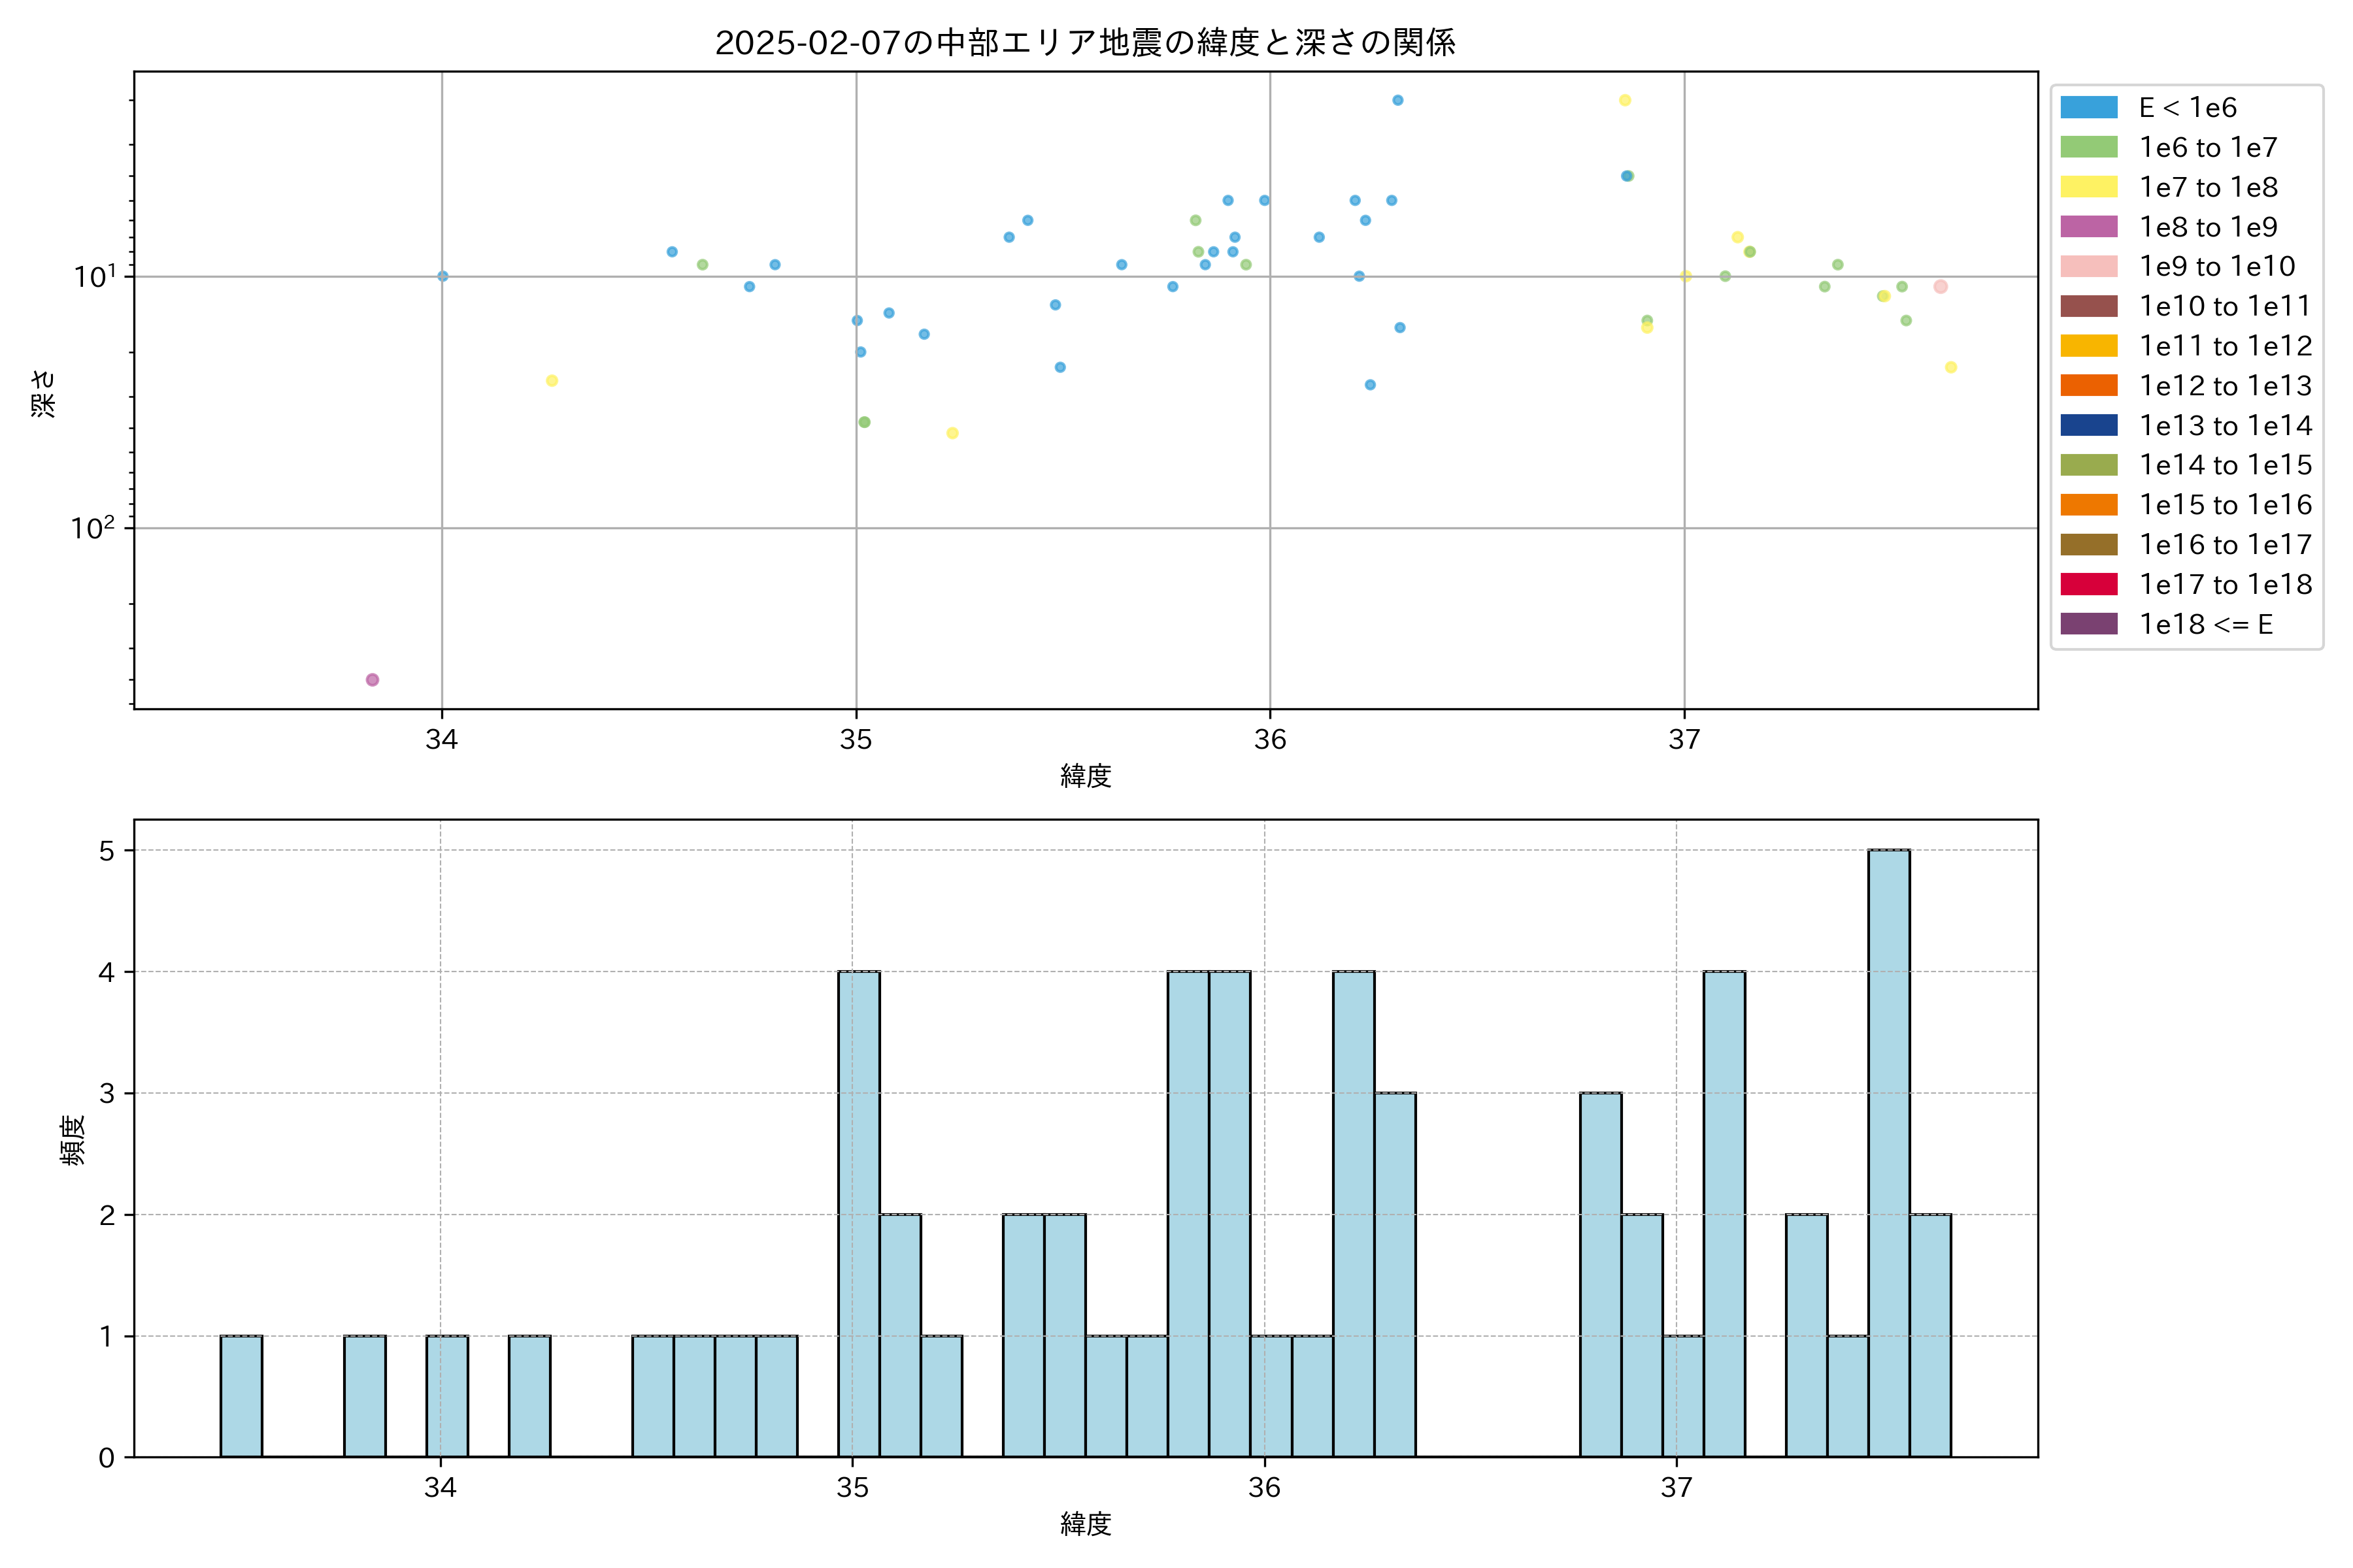Click the magenta scatter point near latitude 33.8
This screenshot has width=2353, height=1568.
[x=372, y=680]
